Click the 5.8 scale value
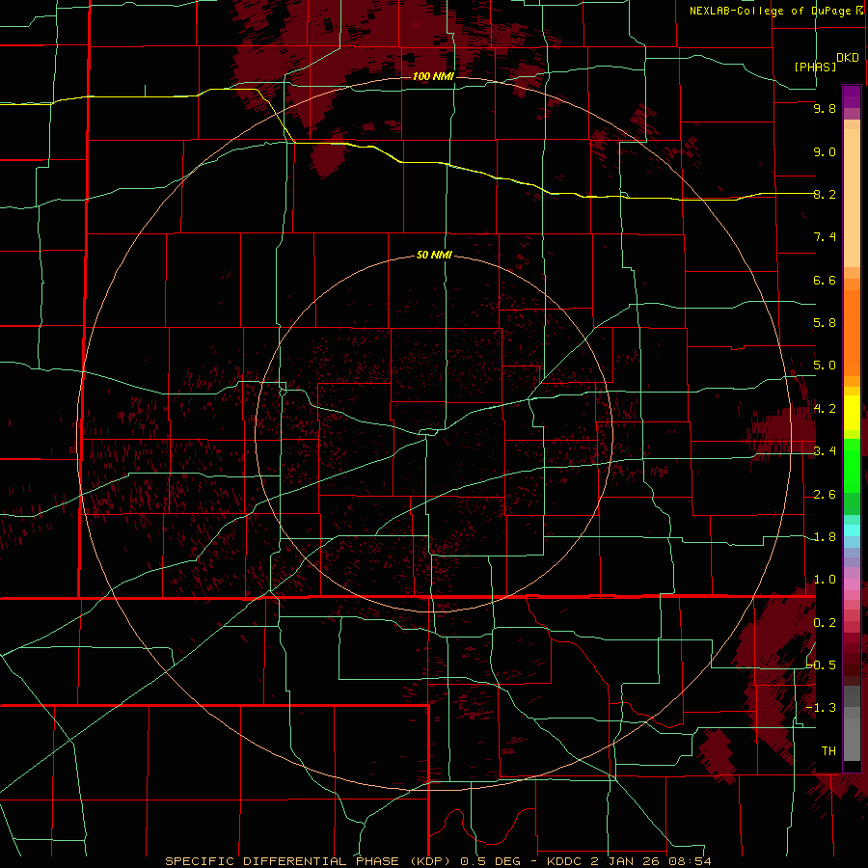Viewport: 868px width, 868px height. [825, 323]
